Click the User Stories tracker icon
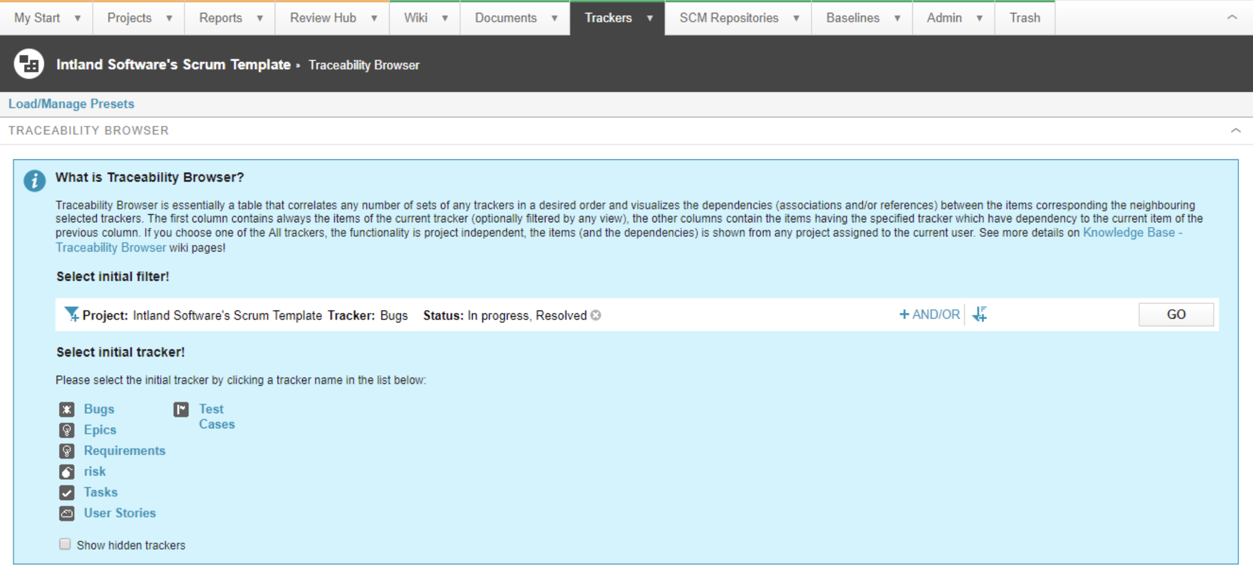Viewport: 1253px width, 566px height. pyautogui.click(x=66, y=513)
